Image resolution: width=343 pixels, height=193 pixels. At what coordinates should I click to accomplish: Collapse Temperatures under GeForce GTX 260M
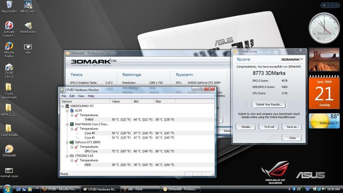click(x=72, y=147)
